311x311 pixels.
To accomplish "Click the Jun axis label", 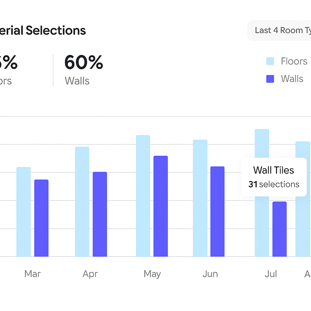I will click(x=210, y=274).
